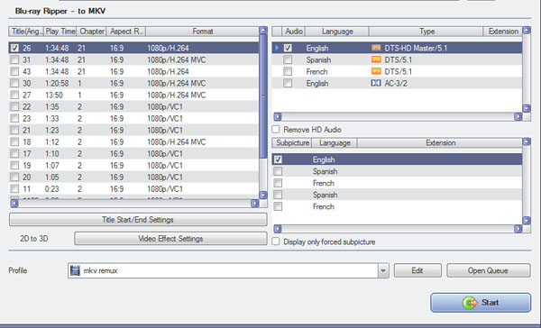Click the Aspect R... column header
The width and height of the screenshot is (541, 328).
[x=126, y=32]
